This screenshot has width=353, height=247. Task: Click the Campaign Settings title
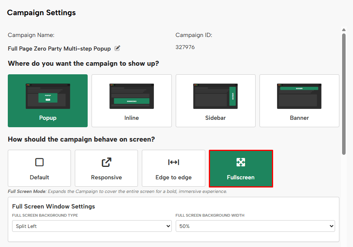[x=41, y=12]
